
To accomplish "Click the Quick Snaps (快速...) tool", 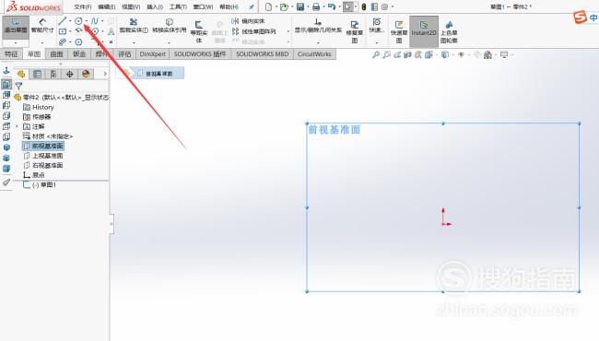I will [x=376, y=26].
